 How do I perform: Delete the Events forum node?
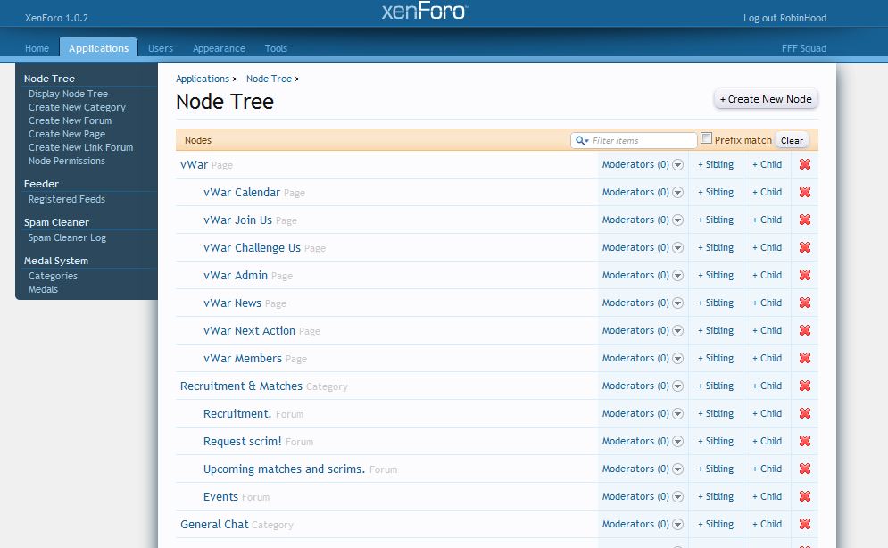805,496
